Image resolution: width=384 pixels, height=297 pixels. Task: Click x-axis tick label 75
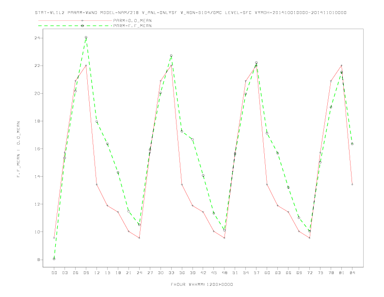[x=320, y=273]
